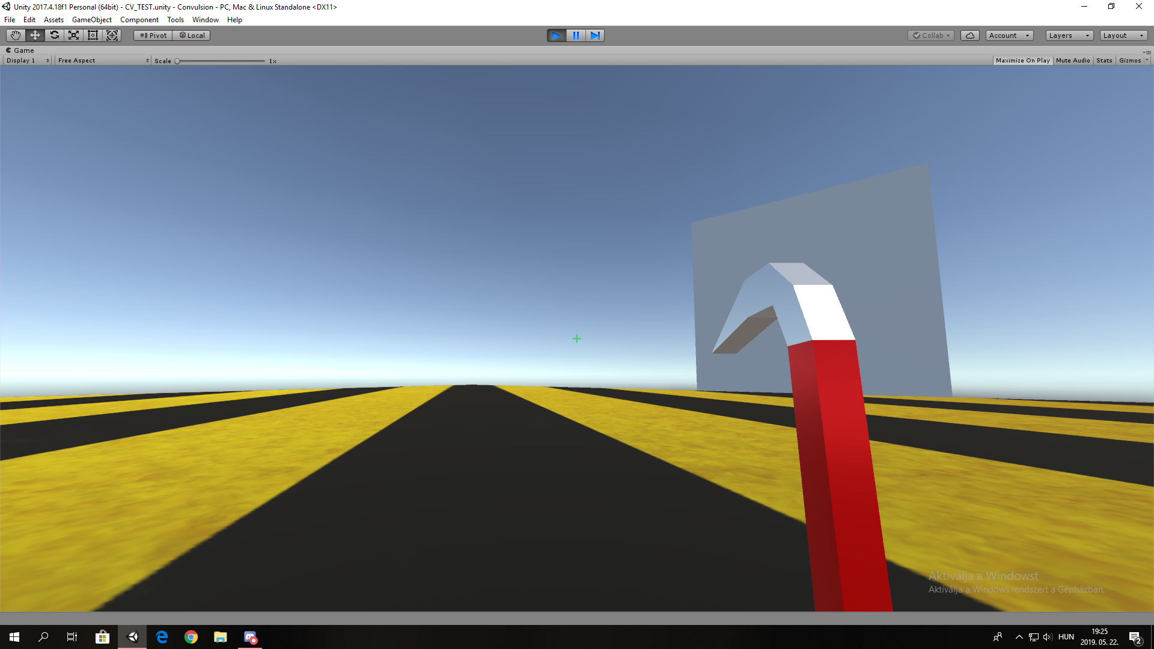Open the screen recorder taskbar app
Screen dimensions: 1154x649
[250, 637]
